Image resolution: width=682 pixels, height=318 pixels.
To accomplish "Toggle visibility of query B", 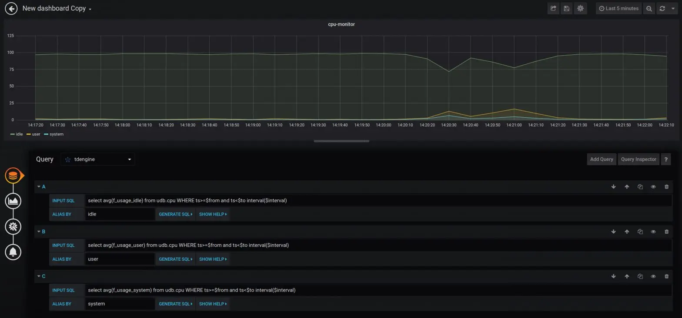I will (653, 232).
